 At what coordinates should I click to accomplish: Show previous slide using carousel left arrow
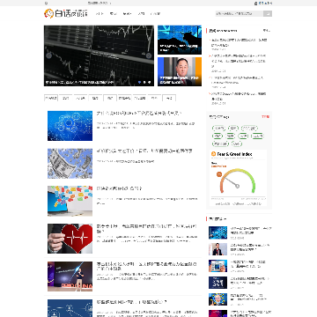(x=48, y=55)
